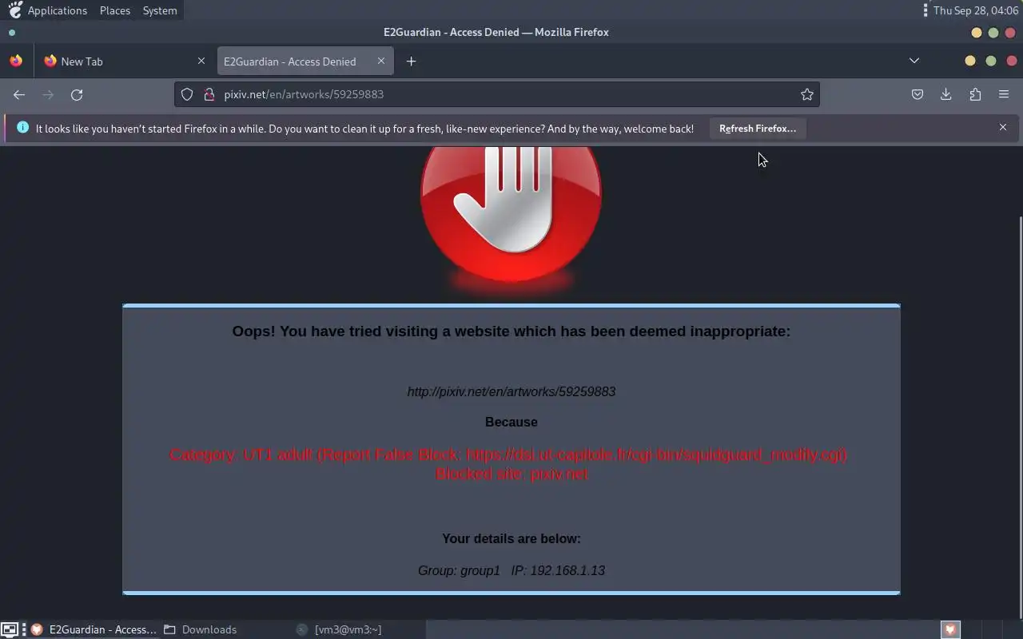Click the red Category: UT1 adult reason text

pos(508,454)
